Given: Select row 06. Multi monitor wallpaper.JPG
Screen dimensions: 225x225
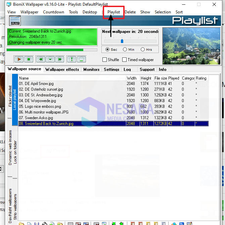Looking at the screenshot, I should pyautogui.click(x=114, y=112).
